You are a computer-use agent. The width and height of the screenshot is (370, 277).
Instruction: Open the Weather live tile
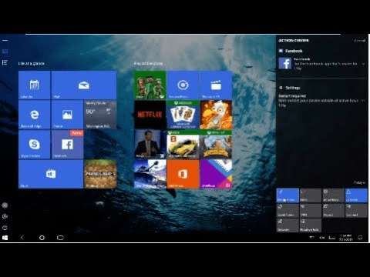pos(100,115)
